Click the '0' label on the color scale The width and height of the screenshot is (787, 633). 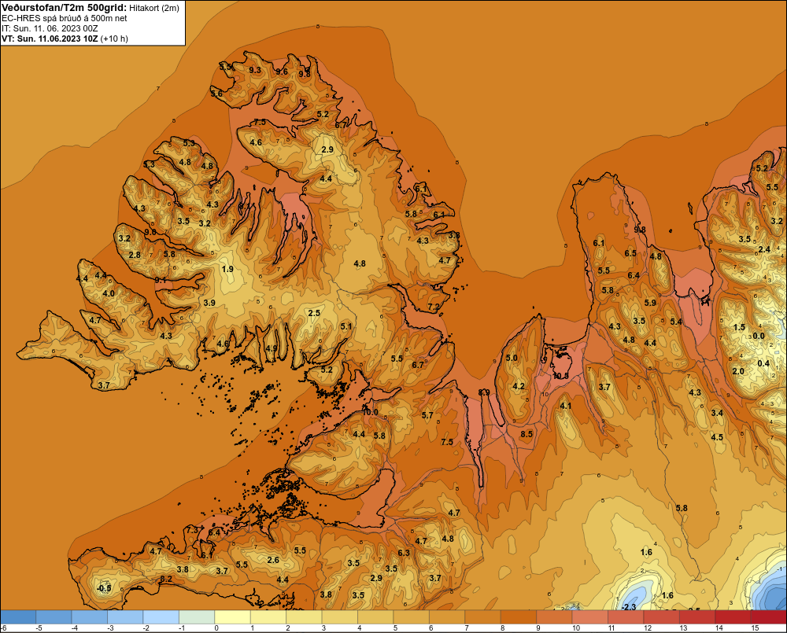point(216,628)
